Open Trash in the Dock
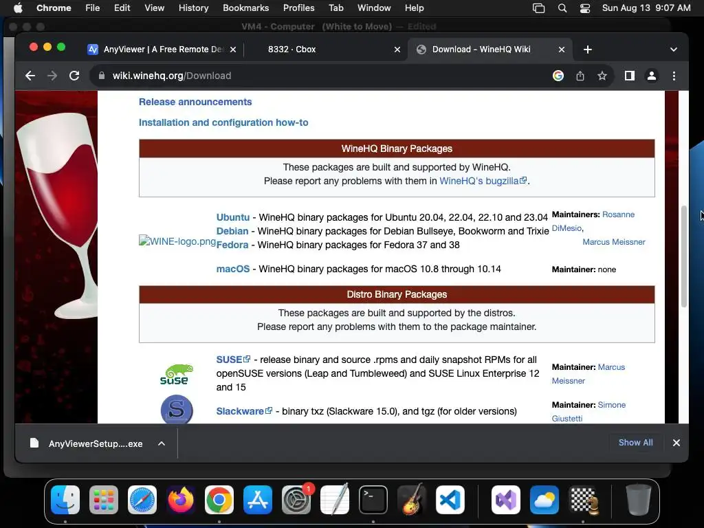Image resolution: width=704 pixels, height=528 pixels. (639, 500)
